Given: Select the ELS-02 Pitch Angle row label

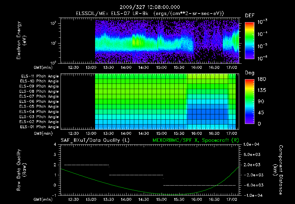Looking at the screenshot, I should (x=39, y=122).
